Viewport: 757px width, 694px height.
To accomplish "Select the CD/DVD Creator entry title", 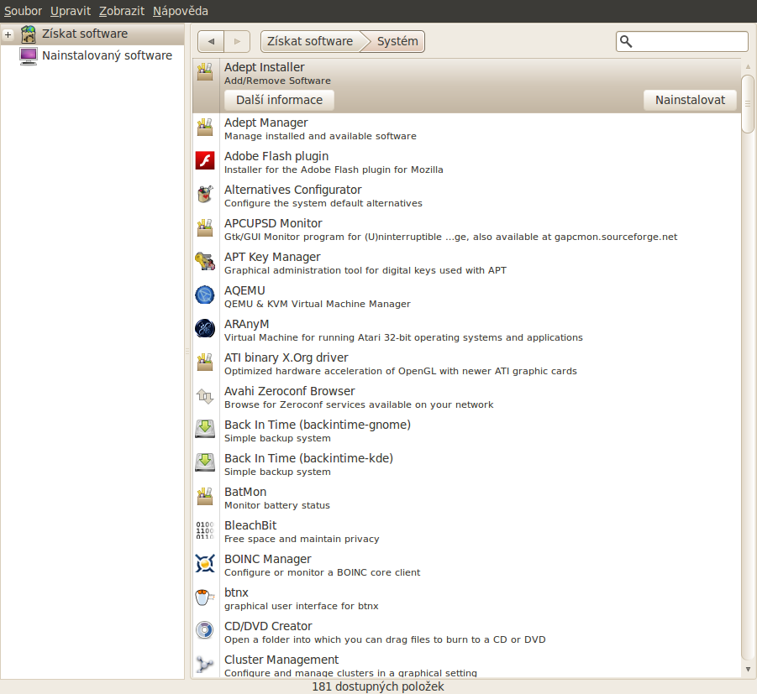I will pyautogui.click(x=268, y=626).
